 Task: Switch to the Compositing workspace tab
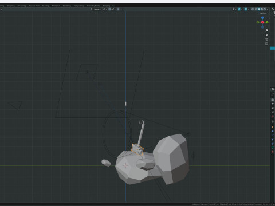[x=79, y=6]
